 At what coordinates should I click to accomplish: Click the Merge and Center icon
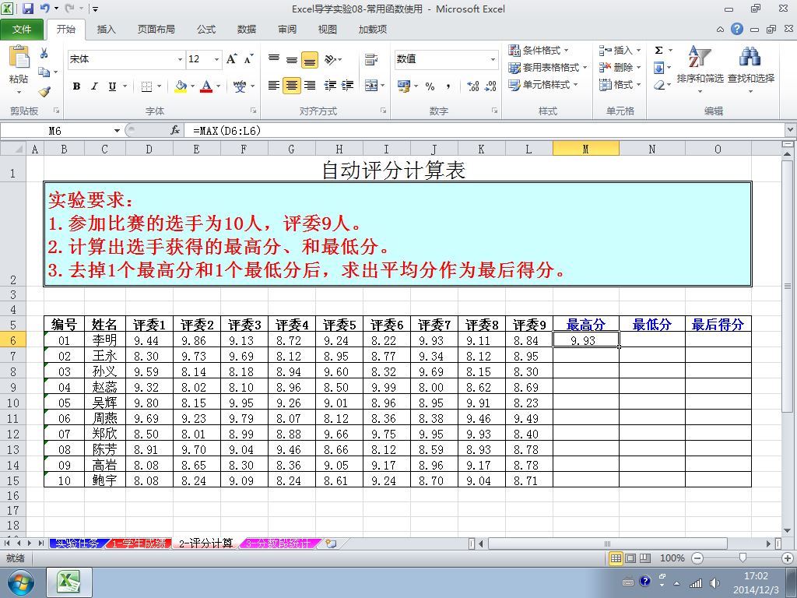tap(371, 86)
